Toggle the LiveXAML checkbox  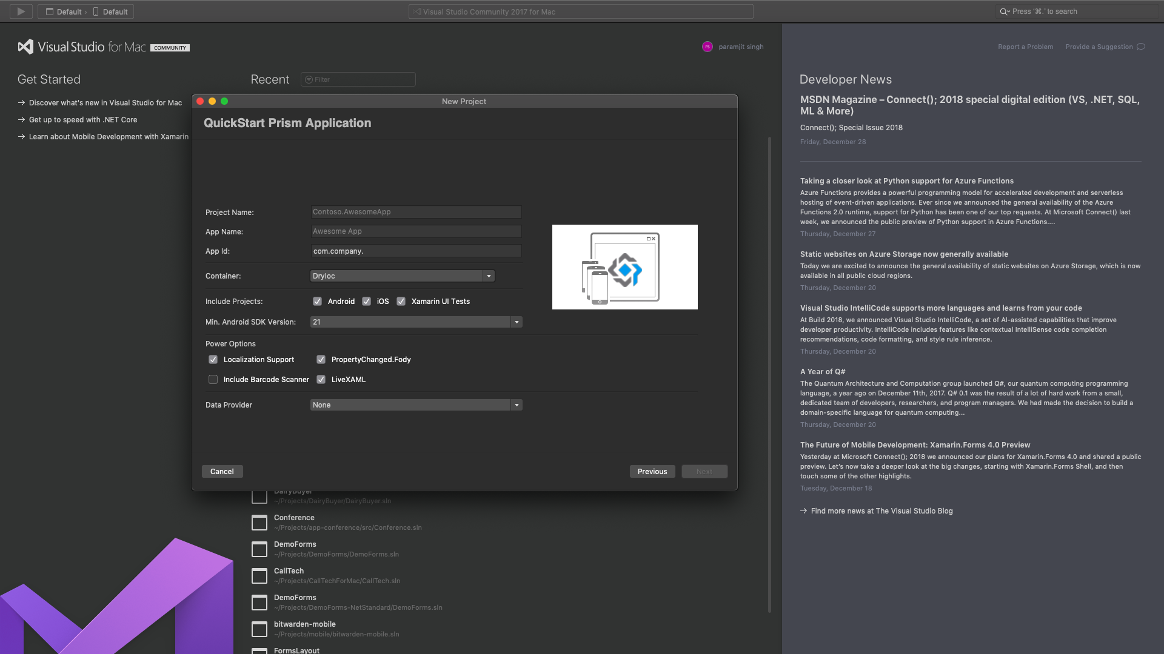(x=321, y=380)
